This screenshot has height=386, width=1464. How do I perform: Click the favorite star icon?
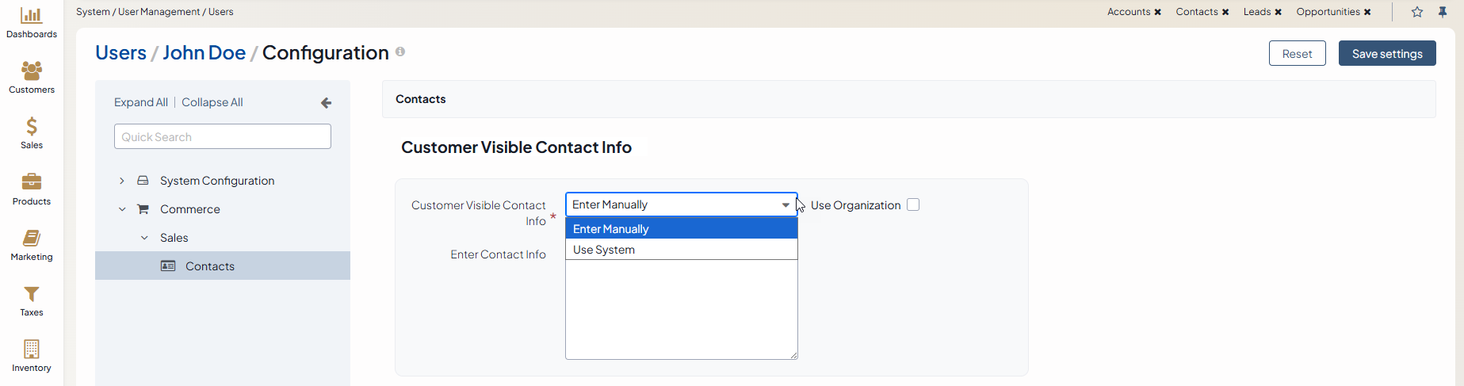[1417, 12]
